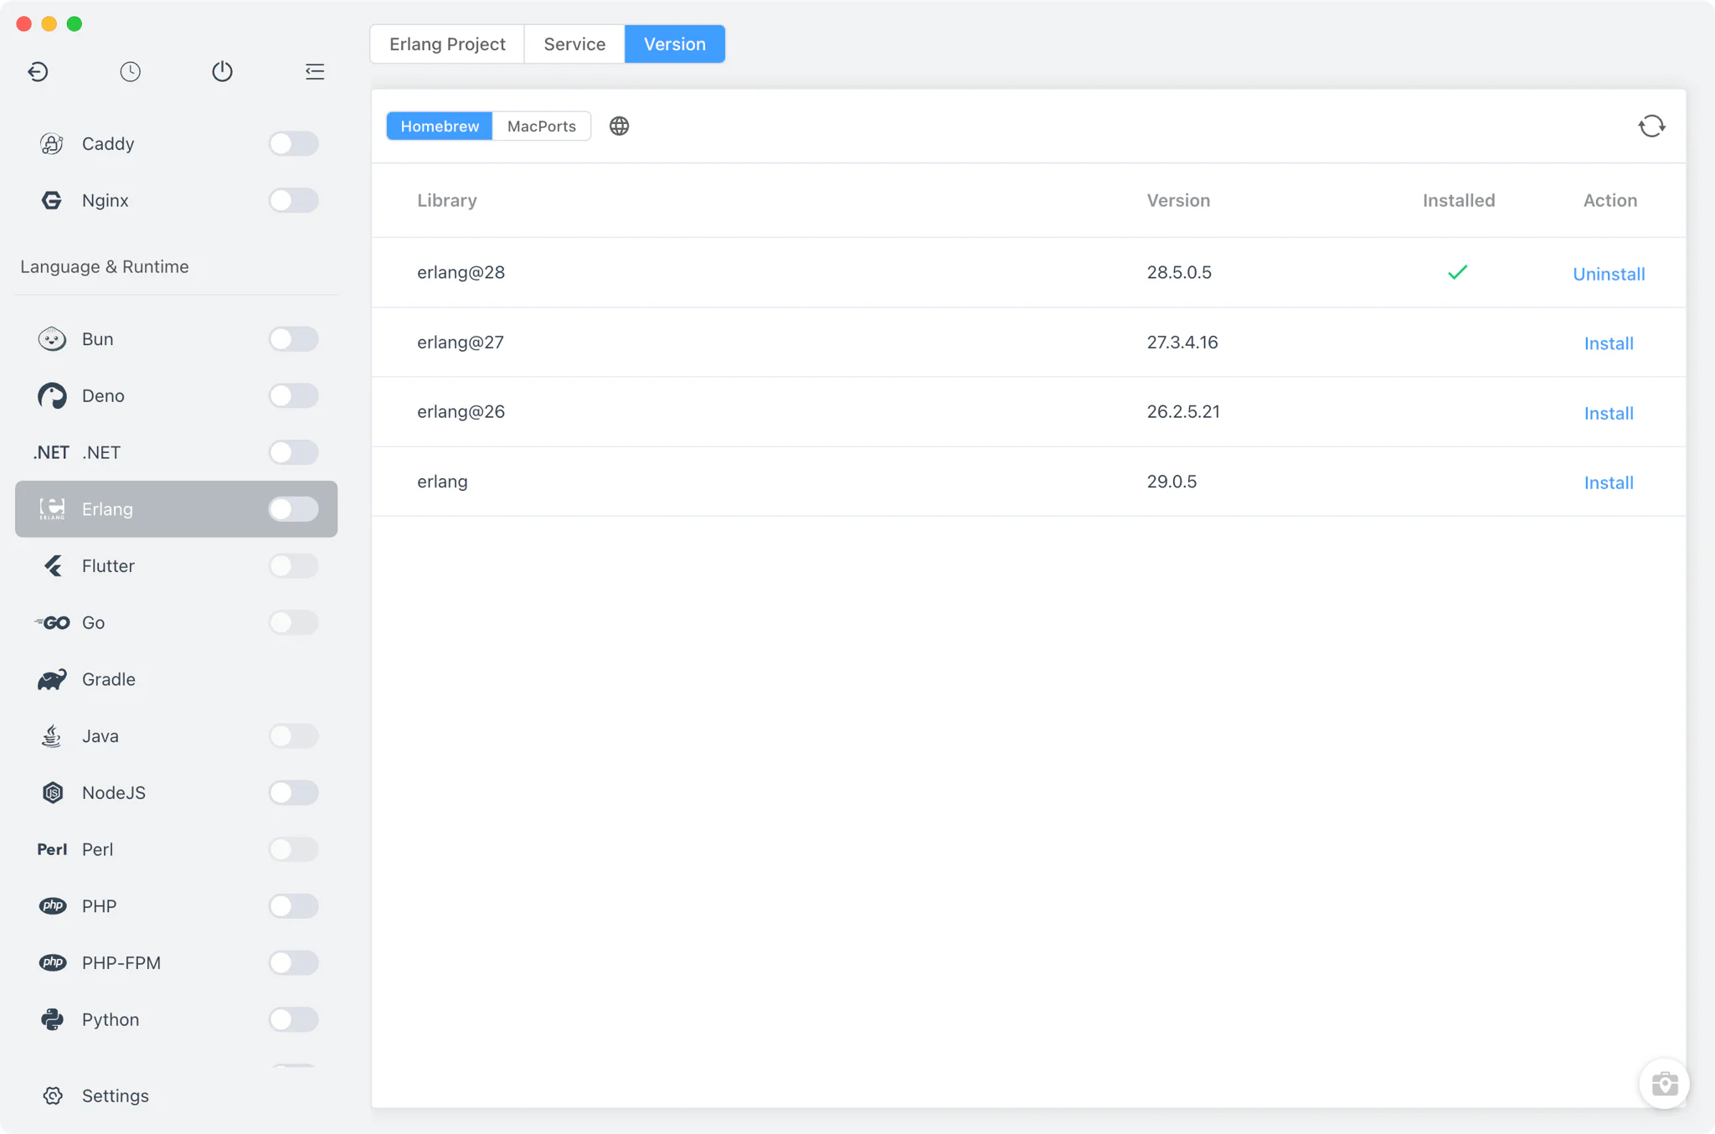Screen dimensions: 1715x1134
Task: Click the Flutter logo icon
Action: tap(53, 566)
